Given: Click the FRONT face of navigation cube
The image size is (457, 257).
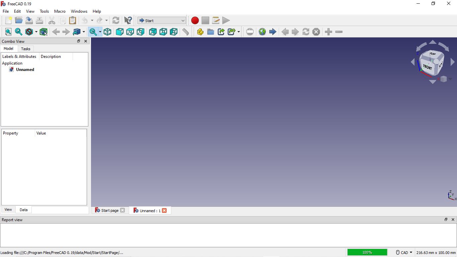Looking at the screenshot, I should [427, 67].
